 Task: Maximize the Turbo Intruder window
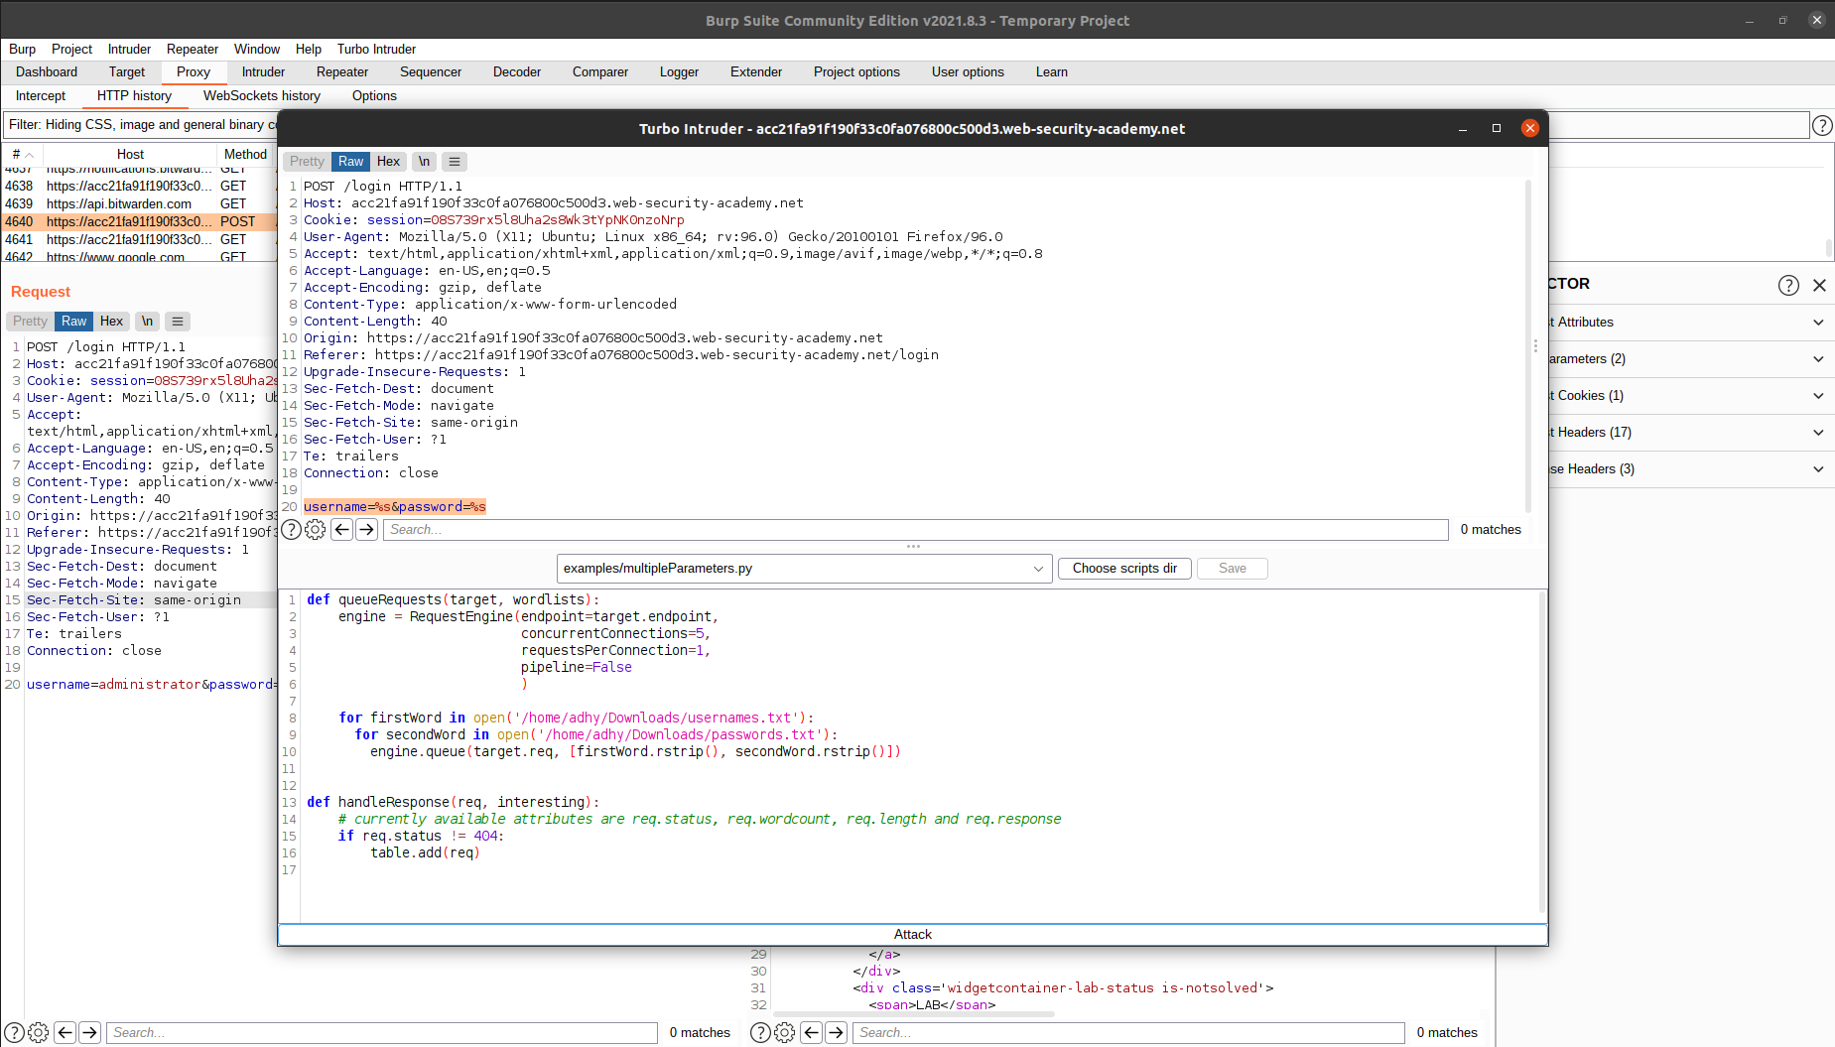(1497, 128)
